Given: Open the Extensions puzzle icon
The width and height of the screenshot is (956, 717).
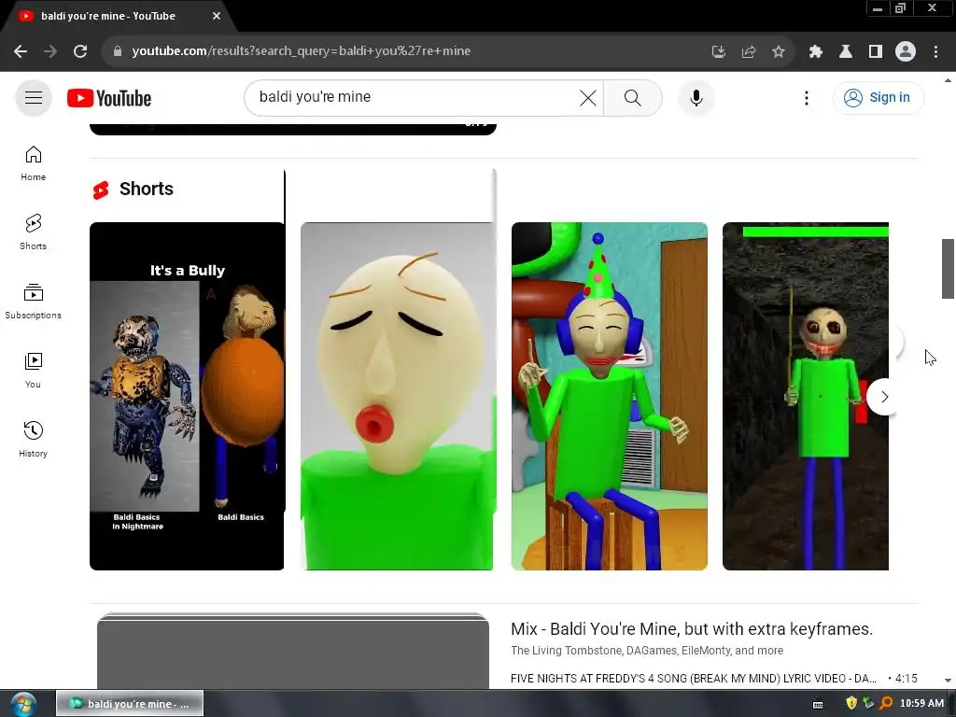Looking at the screenshot, I should pos(816,52).
